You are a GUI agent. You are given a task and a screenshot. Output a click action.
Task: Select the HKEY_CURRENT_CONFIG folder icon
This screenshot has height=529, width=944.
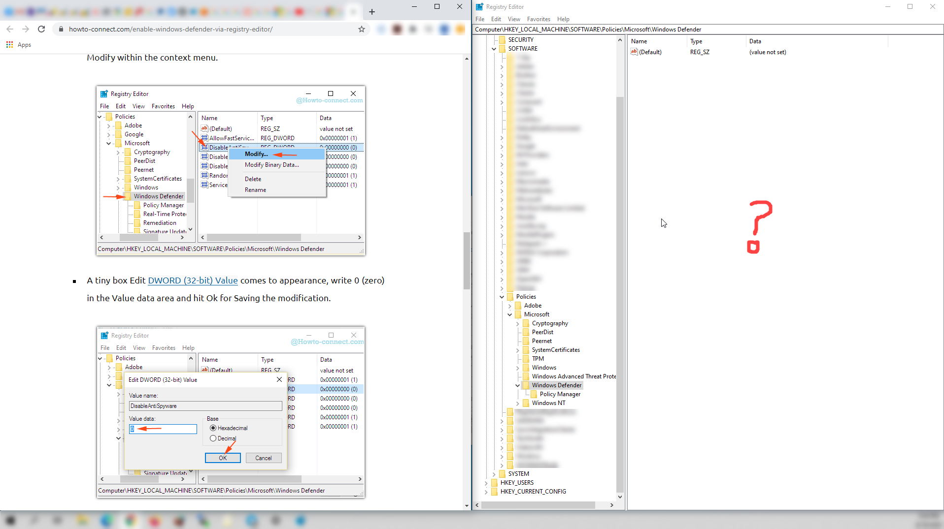point(494,492)
